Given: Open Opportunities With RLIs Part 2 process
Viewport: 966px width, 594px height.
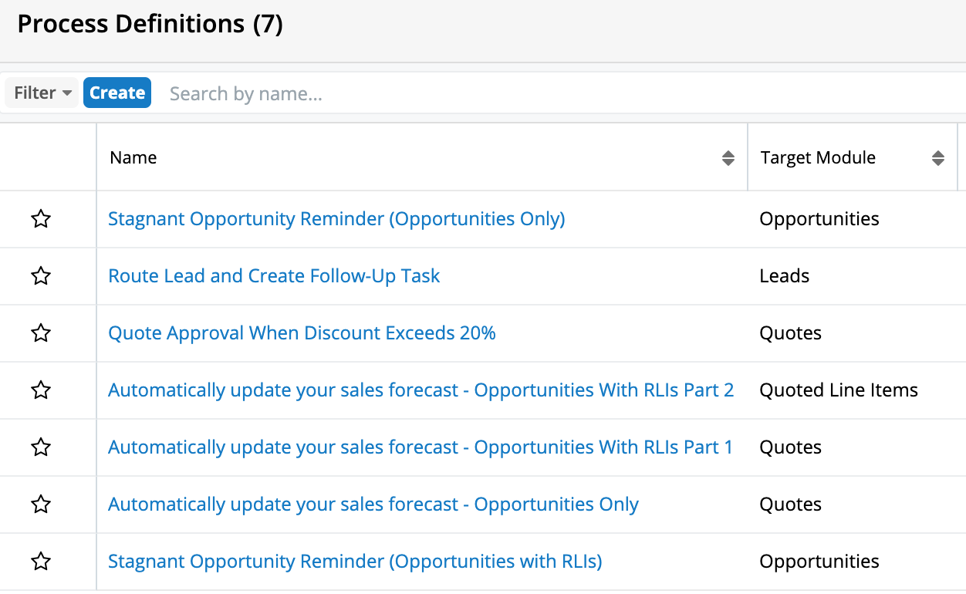Looking at the screenshot, I should point(421,390).
